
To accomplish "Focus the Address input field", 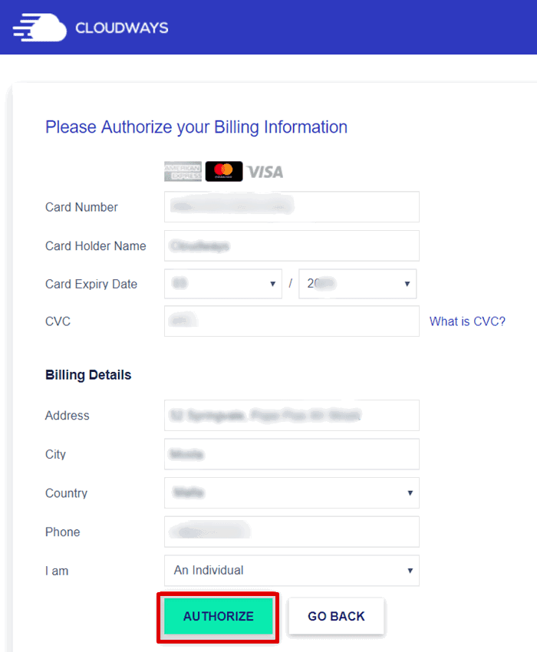I will (292, 416).
